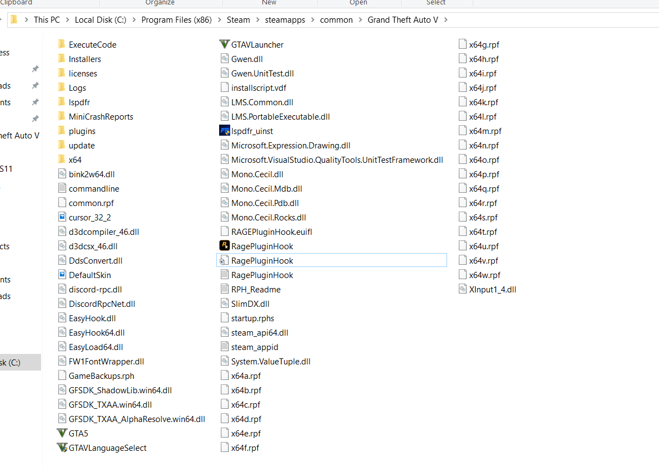Select System.ValueTuple.dll file name
Screen dimensions: 659x473
[x=271, y=361]
